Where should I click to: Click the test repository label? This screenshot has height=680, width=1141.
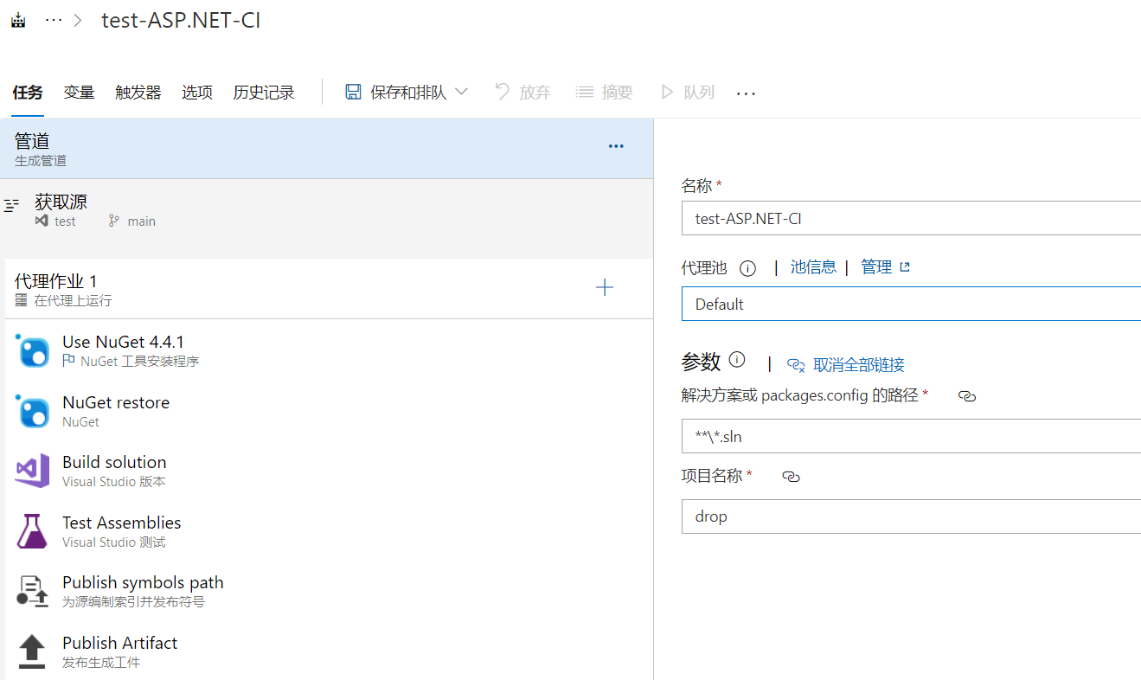point(65,221)
